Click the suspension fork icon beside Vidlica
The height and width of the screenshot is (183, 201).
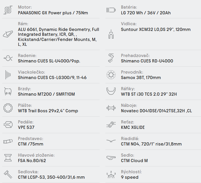[111, 34]
